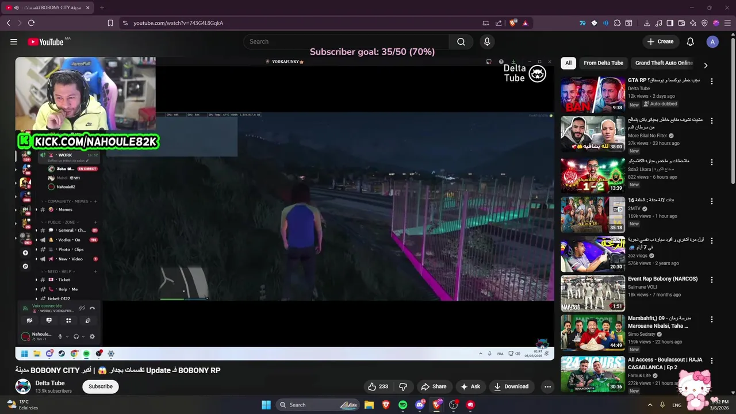
Task: Click the Ask button
Action: pos(470,386)
